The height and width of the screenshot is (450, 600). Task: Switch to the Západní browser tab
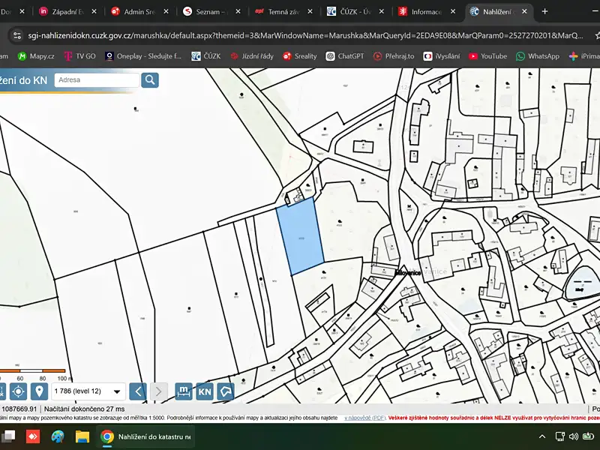(67, 11)
